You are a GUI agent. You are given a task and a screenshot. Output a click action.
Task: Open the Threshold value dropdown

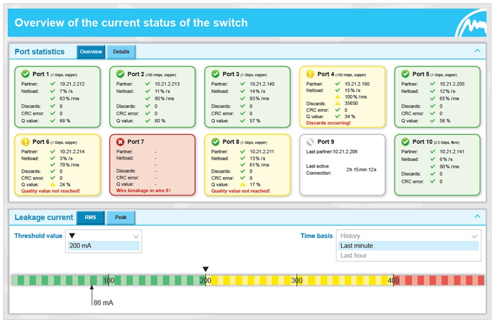(103, 236)
